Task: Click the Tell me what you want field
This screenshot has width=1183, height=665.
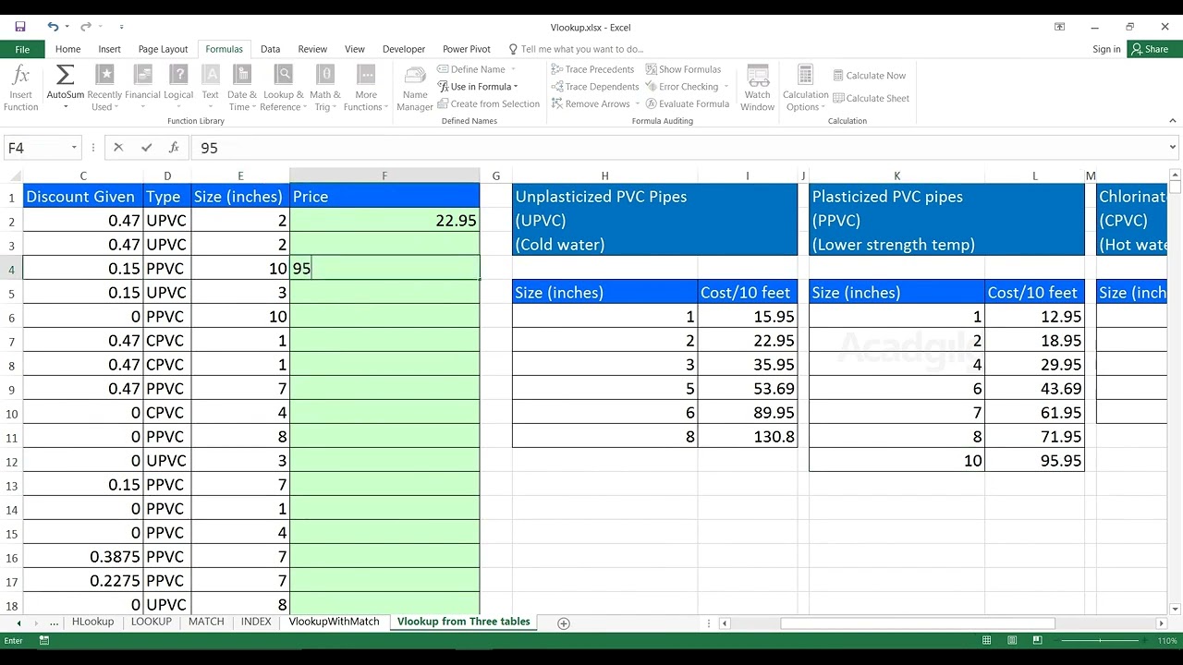Action: click(x=576, y=49)
